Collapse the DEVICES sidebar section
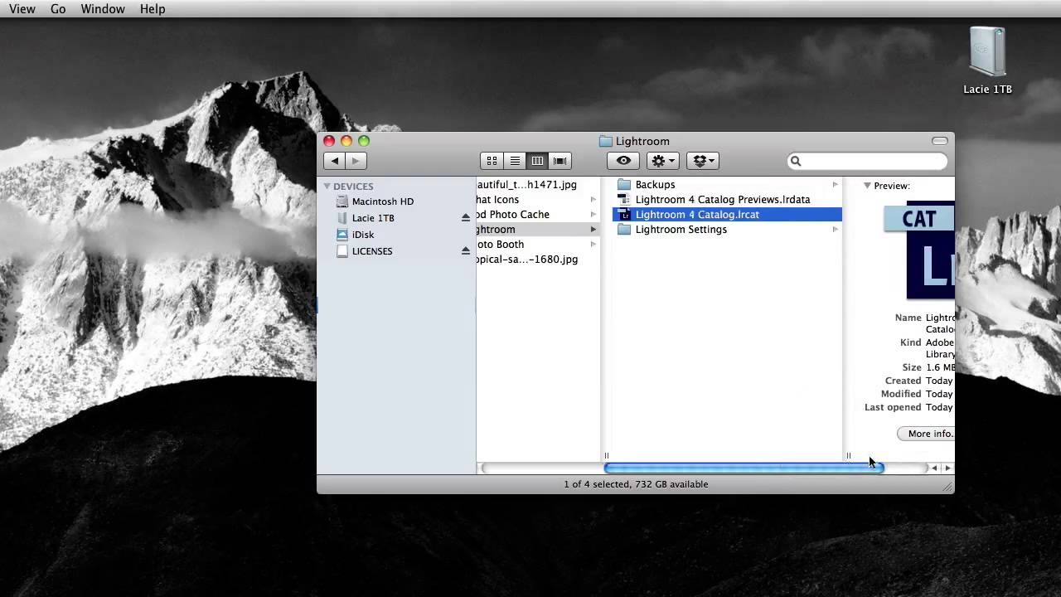 coord(327,186)
